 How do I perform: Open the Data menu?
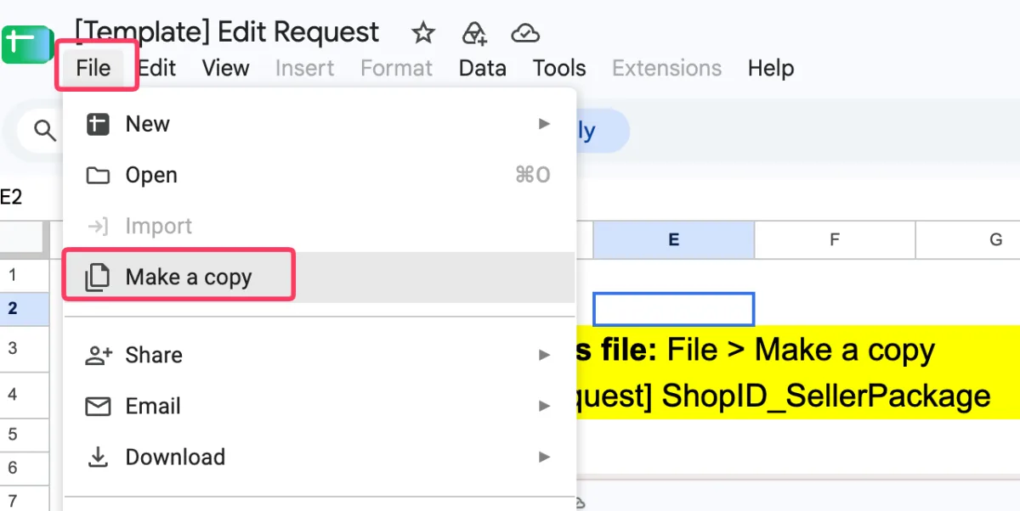pos(483,68)
